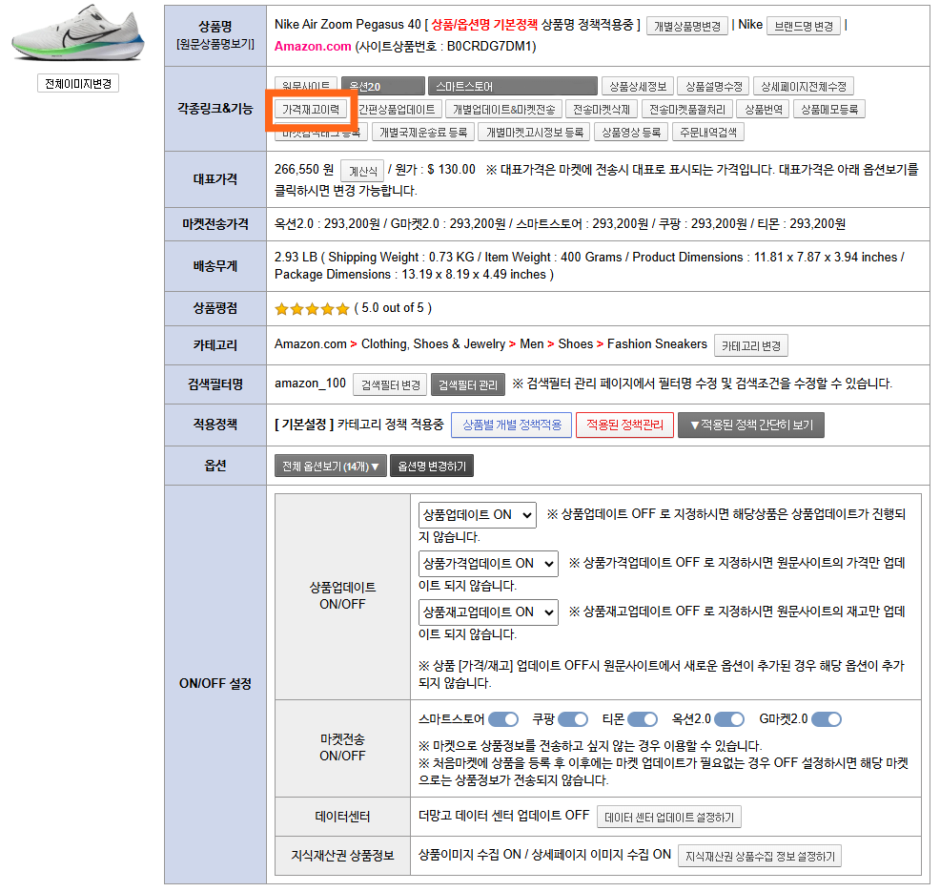This screenshot has height=892, width=940.
Task: Open the 가격재고이력 price history button
Action: tap(311, 110)
